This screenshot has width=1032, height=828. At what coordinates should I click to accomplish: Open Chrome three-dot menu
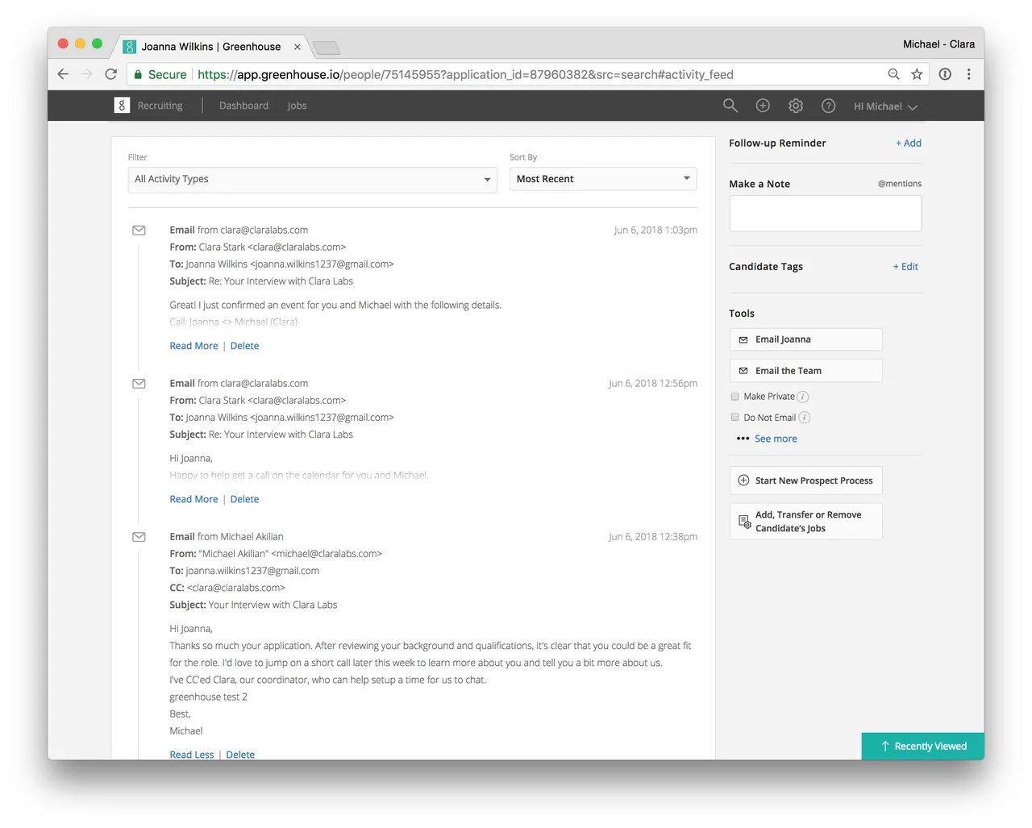(969, 74)
